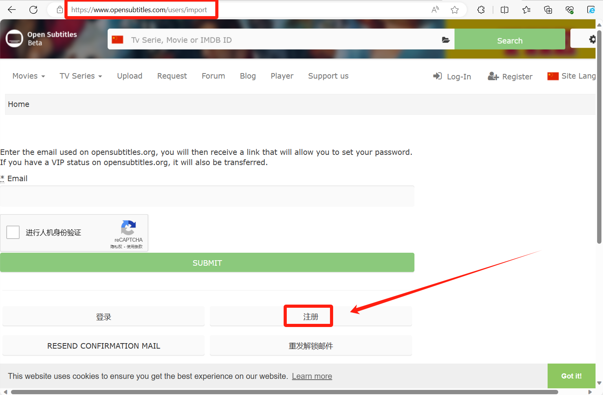The height and width of the screenshot is (395, 603).
Task: Open the Upload menu item
Action: (130, 76)
